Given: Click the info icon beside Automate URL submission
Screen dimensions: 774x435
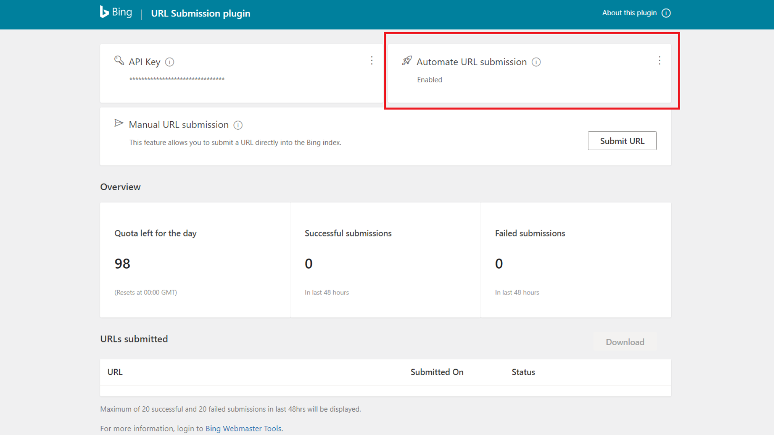Looking at the screenshot, I should tap(536, 62).
